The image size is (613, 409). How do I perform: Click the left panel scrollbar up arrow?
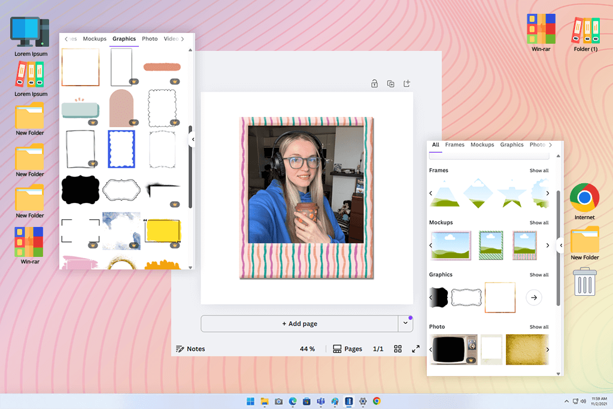click(x=190, y=50)
